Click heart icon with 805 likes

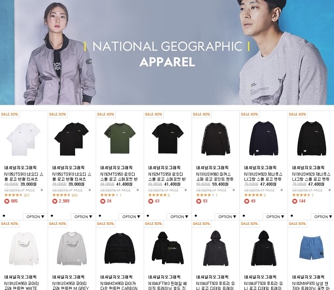click(7, 201)
